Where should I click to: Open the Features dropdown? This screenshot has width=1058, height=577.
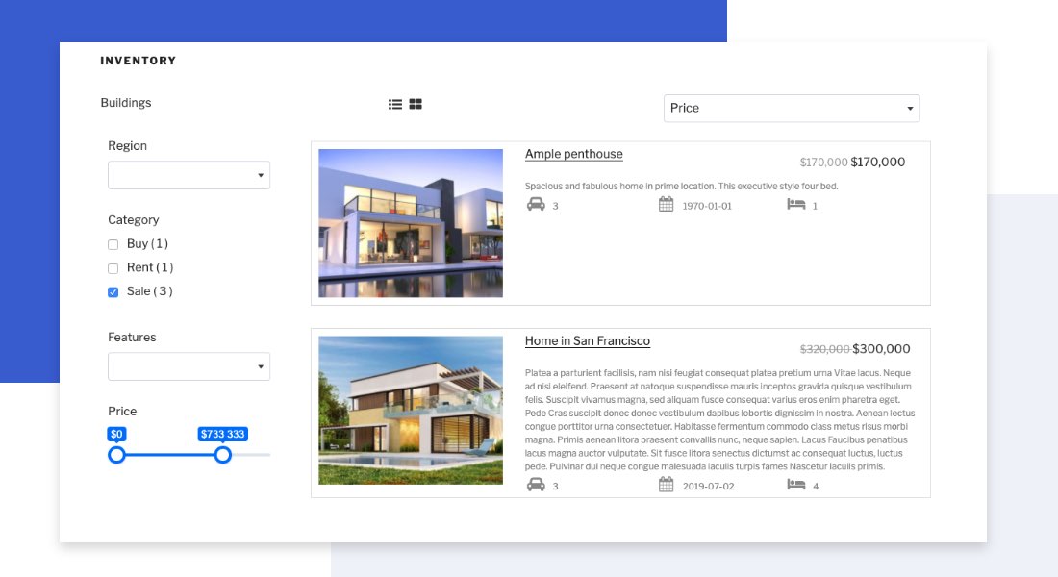(189, 366)
